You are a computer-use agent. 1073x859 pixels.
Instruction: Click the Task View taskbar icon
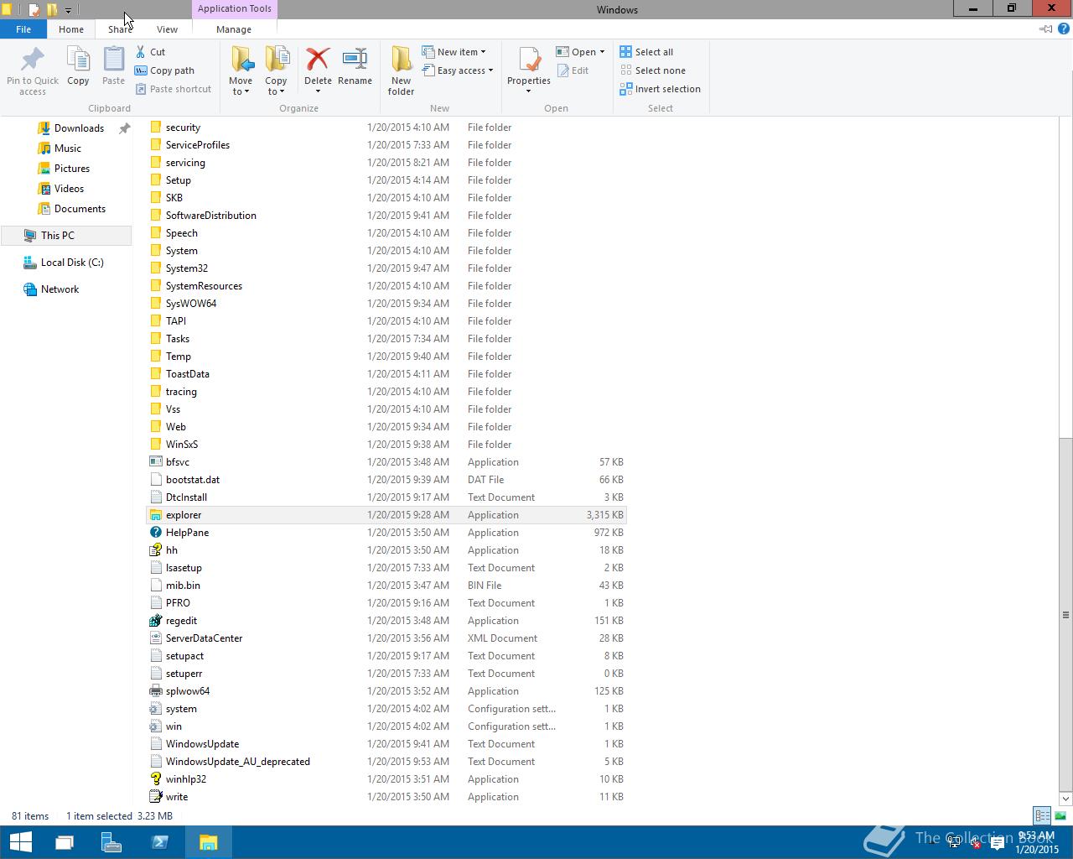65,841
